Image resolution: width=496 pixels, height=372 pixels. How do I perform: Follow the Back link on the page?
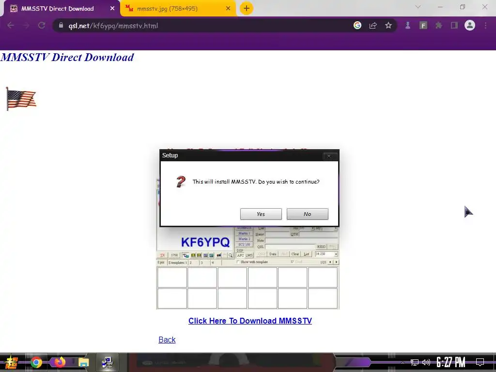point(167,340)
